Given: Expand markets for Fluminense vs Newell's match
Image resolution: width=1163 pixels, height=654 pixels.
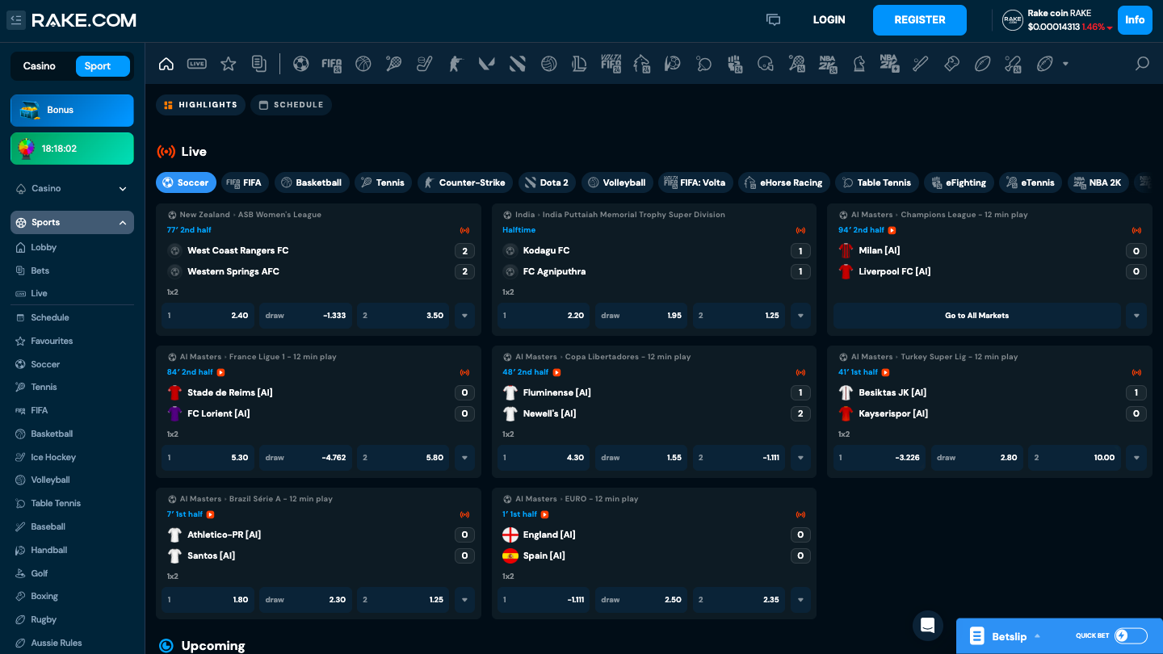Looking at the screenshot, I should click(800, 458).
